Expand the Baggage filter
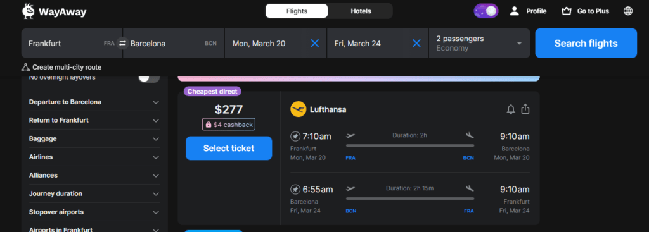The image size is (649, 232). [x=94, y=138]
